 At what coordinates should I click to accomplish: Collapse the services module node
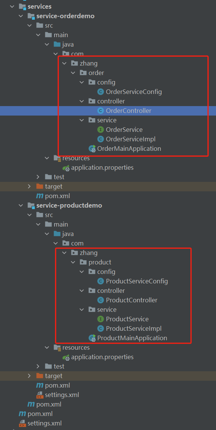[x=12, y=6]
